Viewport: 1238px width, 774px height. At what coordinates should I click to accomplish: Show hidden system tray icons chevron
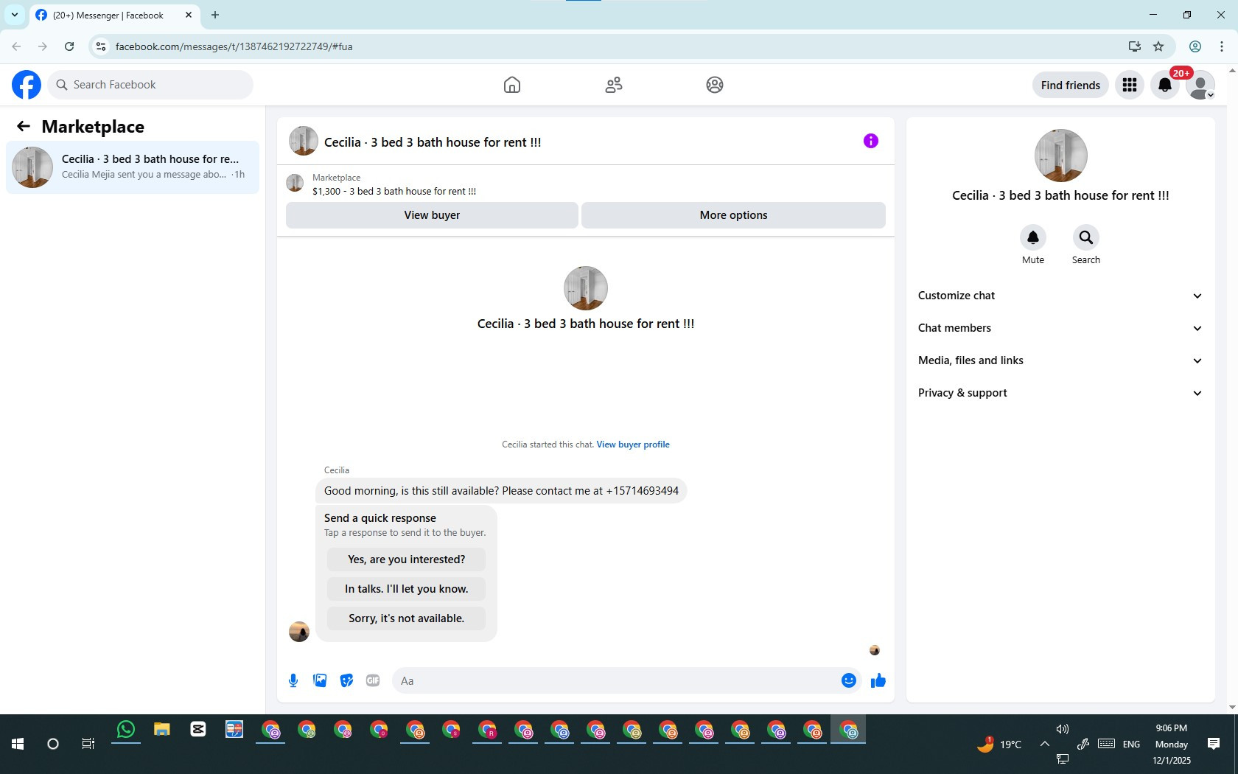1045,744
